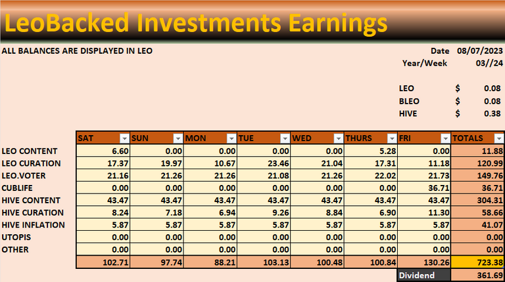Open the MON column filter dropdown

[x=231, y=138]
